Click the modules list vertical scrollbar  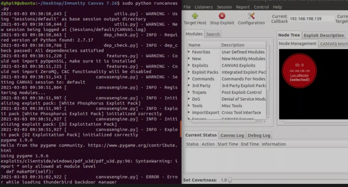point(268,67)
